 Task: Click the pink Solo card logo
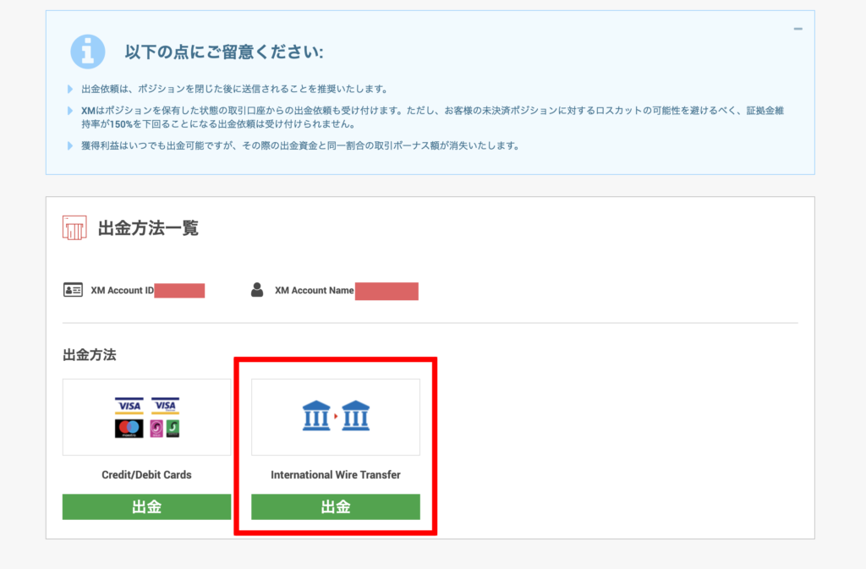click(x=156, y=429)
